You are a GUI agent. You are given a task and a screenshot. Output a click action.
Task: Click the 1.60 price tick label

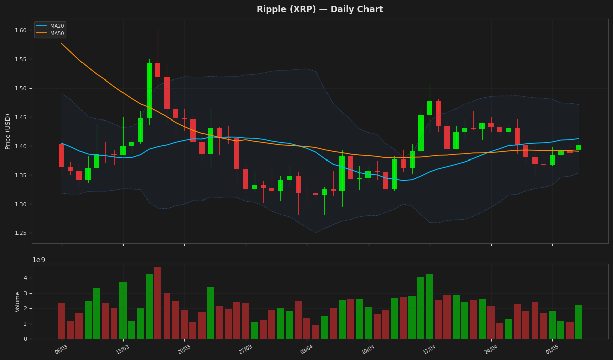(x=20, y=30)
